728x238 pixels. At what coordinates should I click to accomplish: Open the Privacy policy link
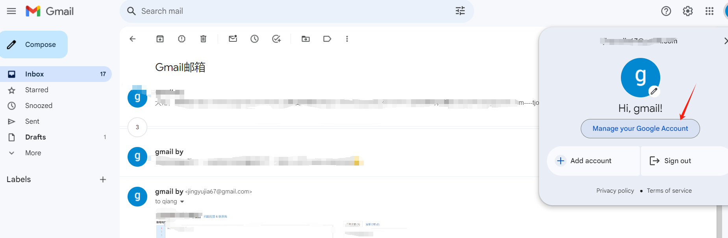pyautogui.click(x=615, y=191)
